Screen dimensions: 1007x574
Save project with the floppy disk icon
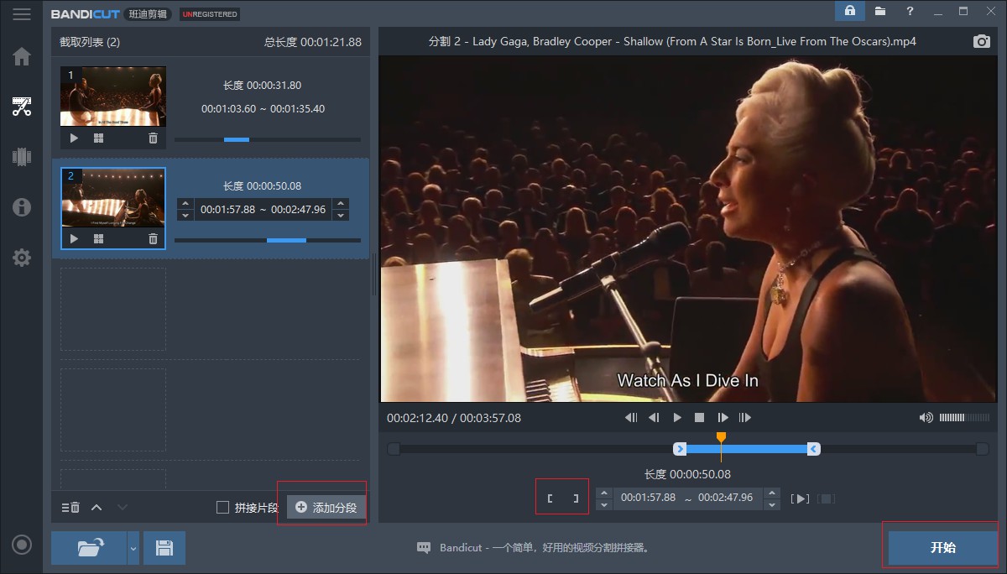(x=164, y=548)
